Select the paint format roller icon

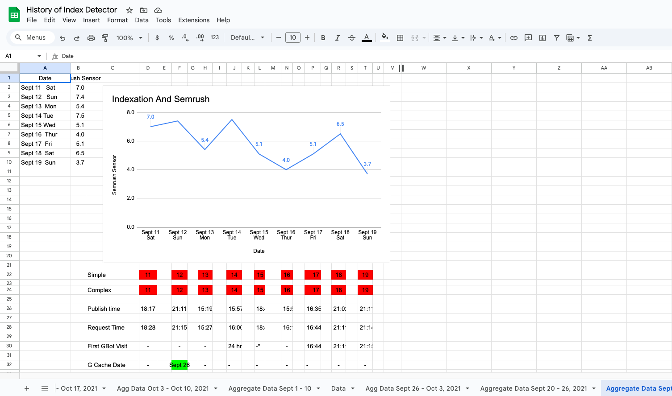click(x=105, y=38)
